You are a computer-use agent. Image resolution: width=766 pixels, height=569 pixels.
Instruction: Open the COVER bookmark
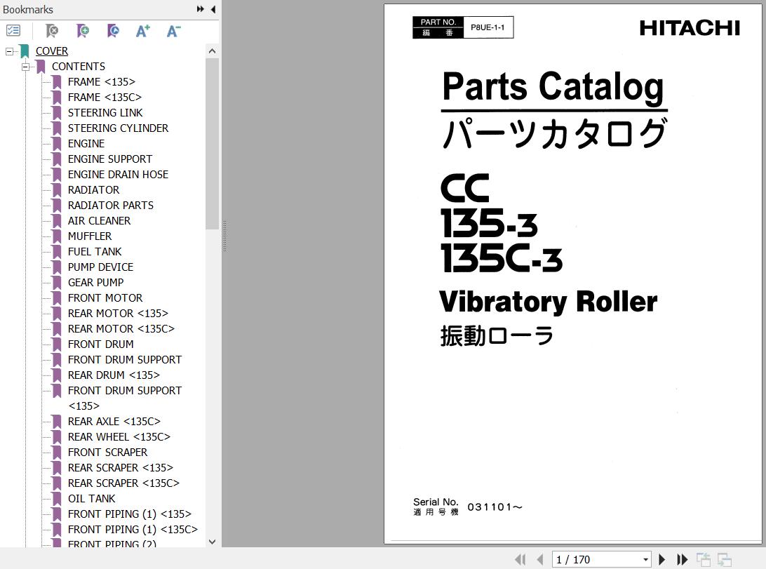(x=52, y=51)
